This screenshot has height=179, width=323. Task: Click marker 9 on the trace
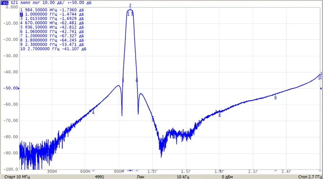[275, 97]
